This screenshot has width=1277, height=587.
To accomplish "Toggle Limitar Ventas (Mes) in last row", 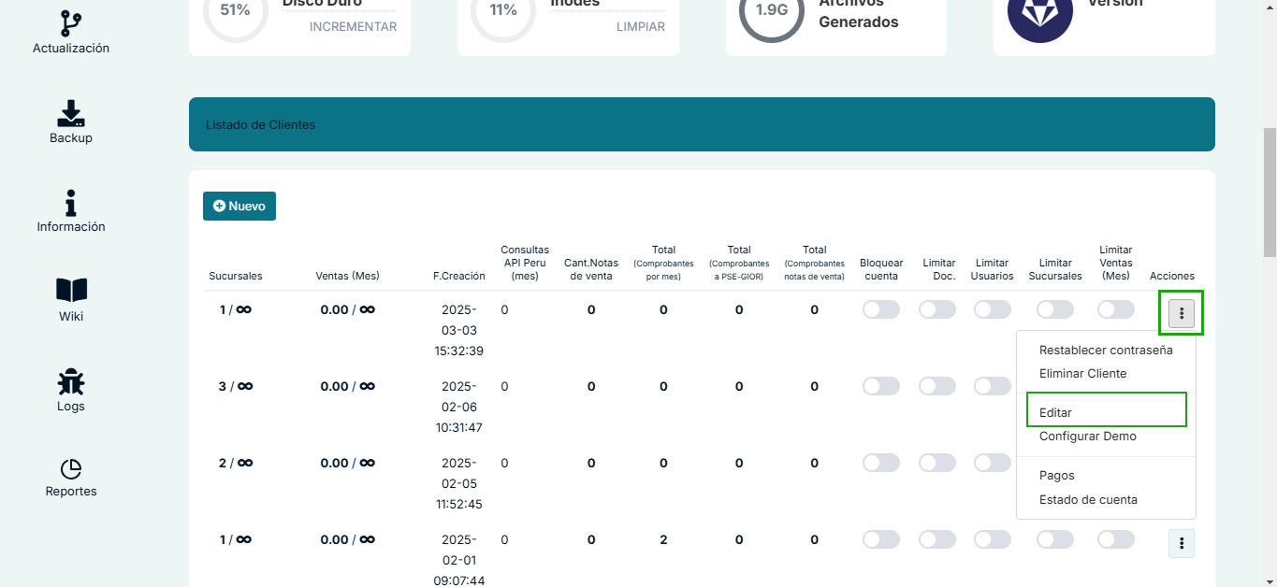I will point(1115,539).
